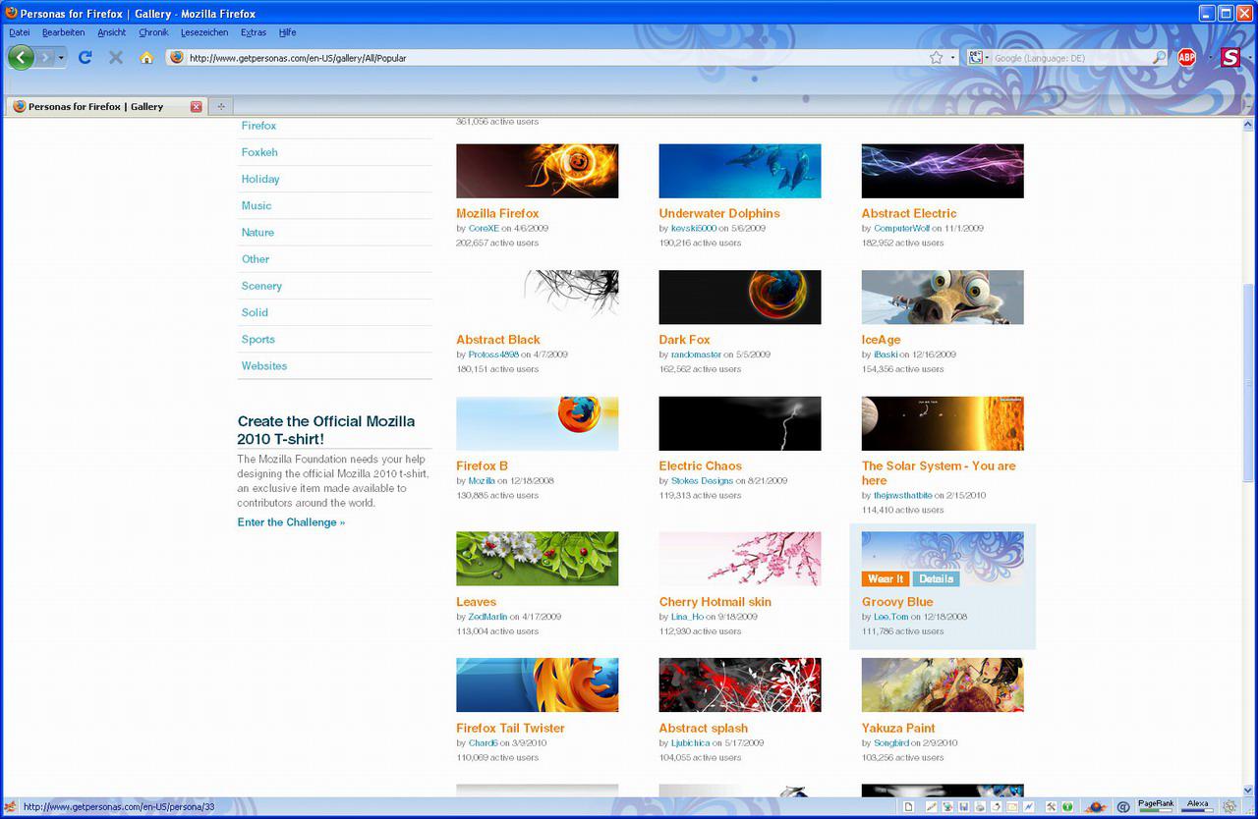
Task: Reload the page with the blue Reload icon
Action: (85, 58)
